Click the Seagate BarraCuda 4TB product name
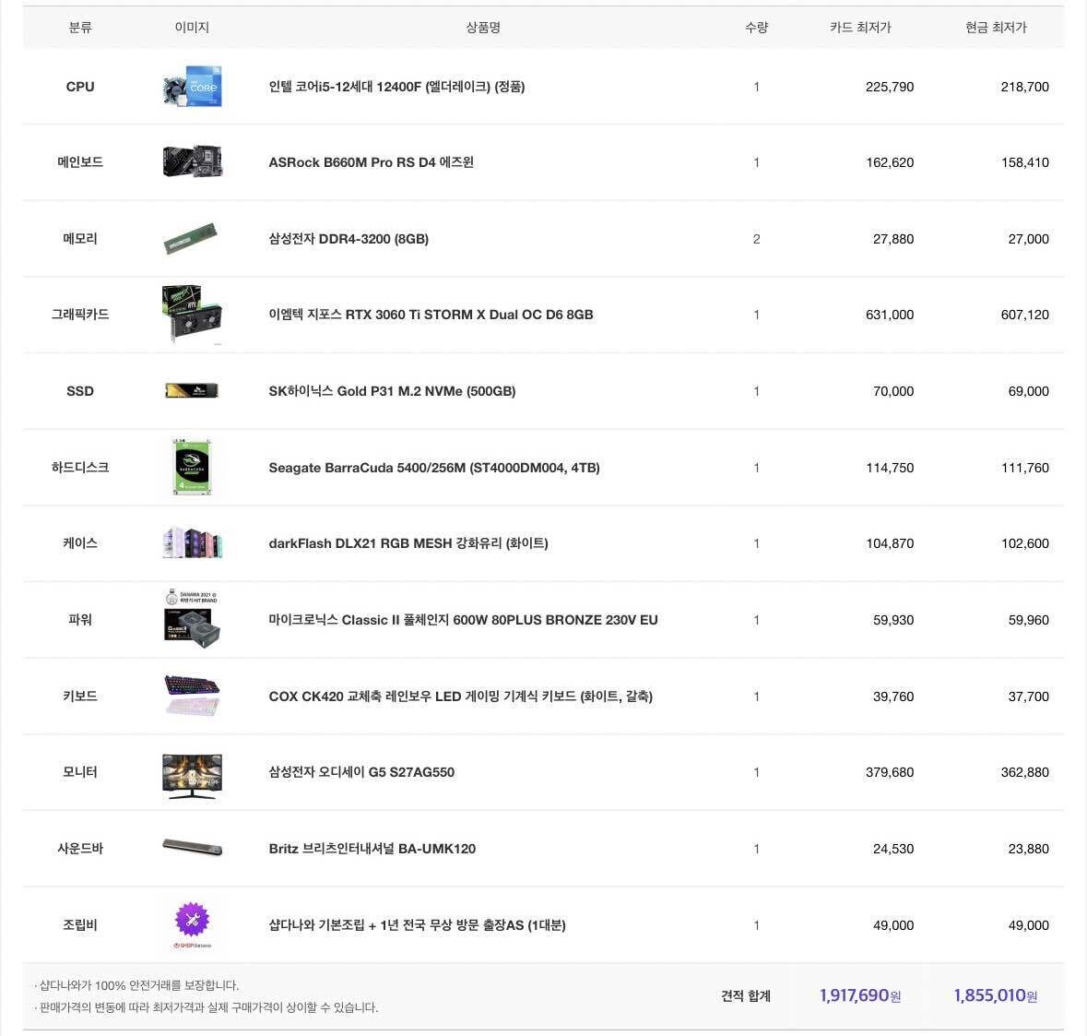Screen dimensions: 1087x1036 433,468
